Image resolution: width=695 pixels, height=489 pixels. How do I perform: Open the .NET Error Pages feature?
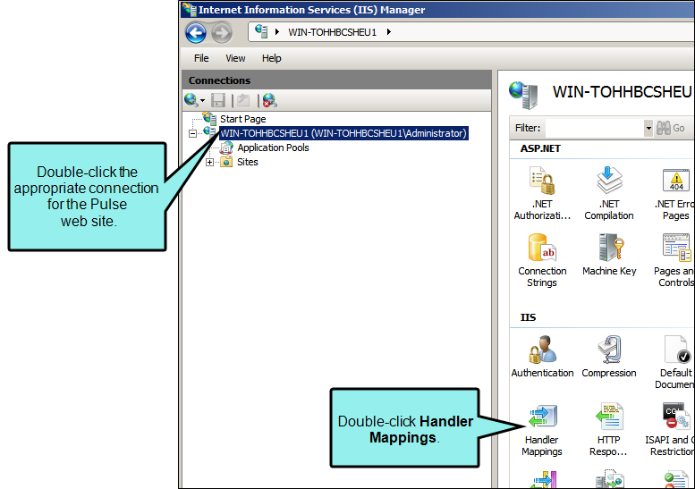click(675, 194)
